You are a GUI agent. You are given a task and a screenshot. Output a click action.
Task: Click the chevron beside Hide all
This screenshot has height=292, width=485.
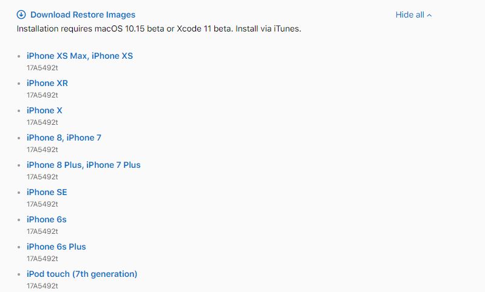click(x=429, y=15)
